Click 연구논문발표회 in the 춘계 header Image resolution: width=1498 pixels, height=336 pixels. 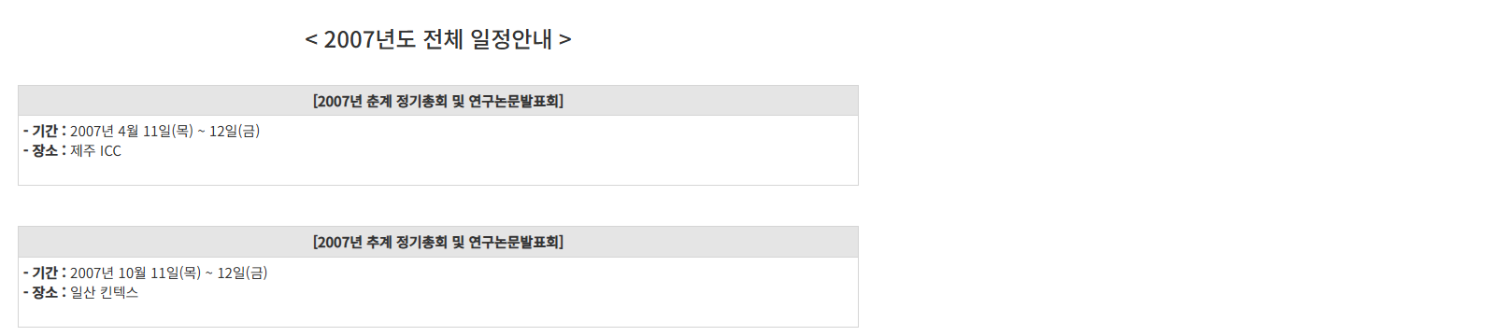pos(513,101)
